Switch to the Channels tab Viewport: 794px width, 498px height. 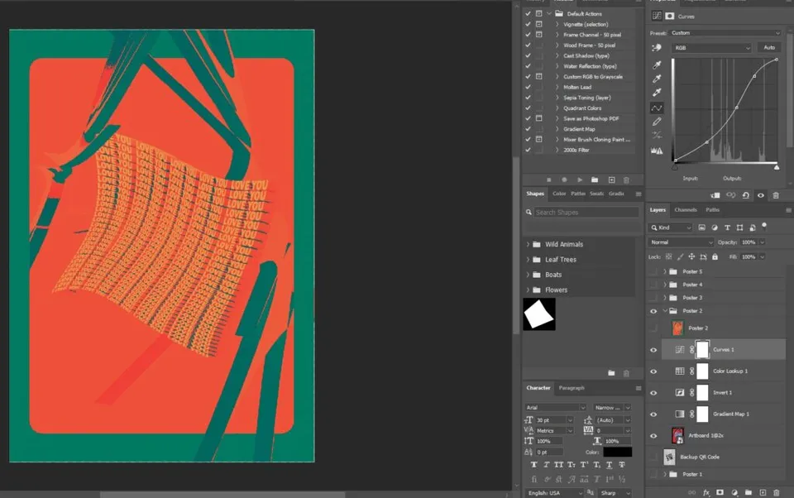coord(686,210)
